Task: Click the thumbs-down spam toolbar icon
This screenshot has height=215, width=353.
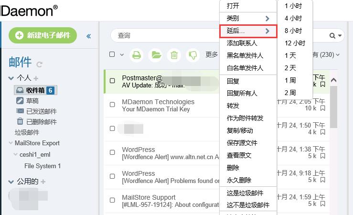Action: pyautogui.click(x=193, y=55)
